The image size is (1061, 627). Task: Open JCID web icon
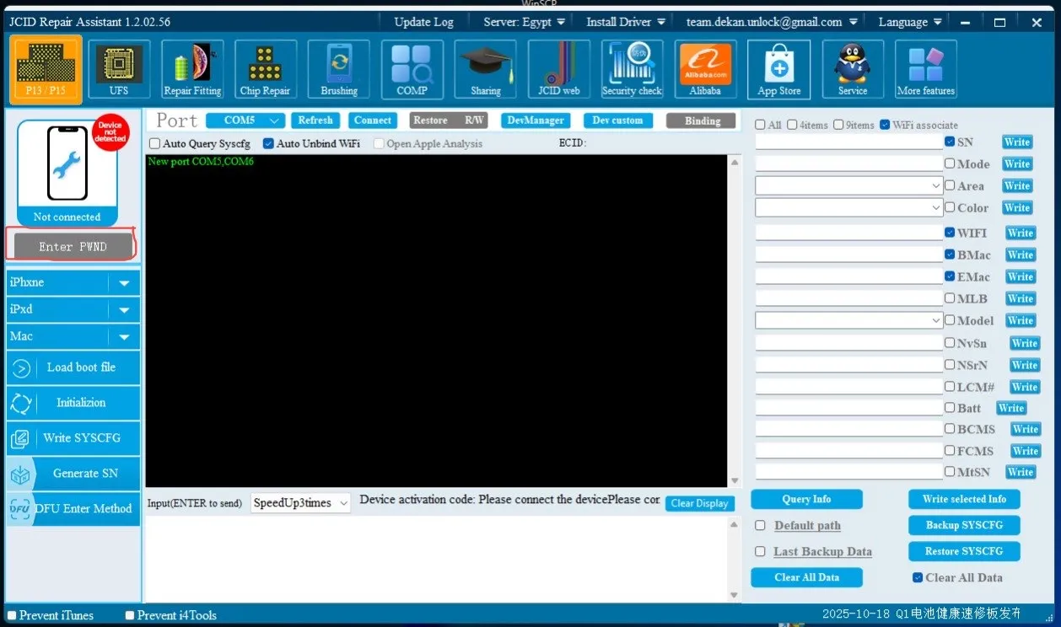559,69
